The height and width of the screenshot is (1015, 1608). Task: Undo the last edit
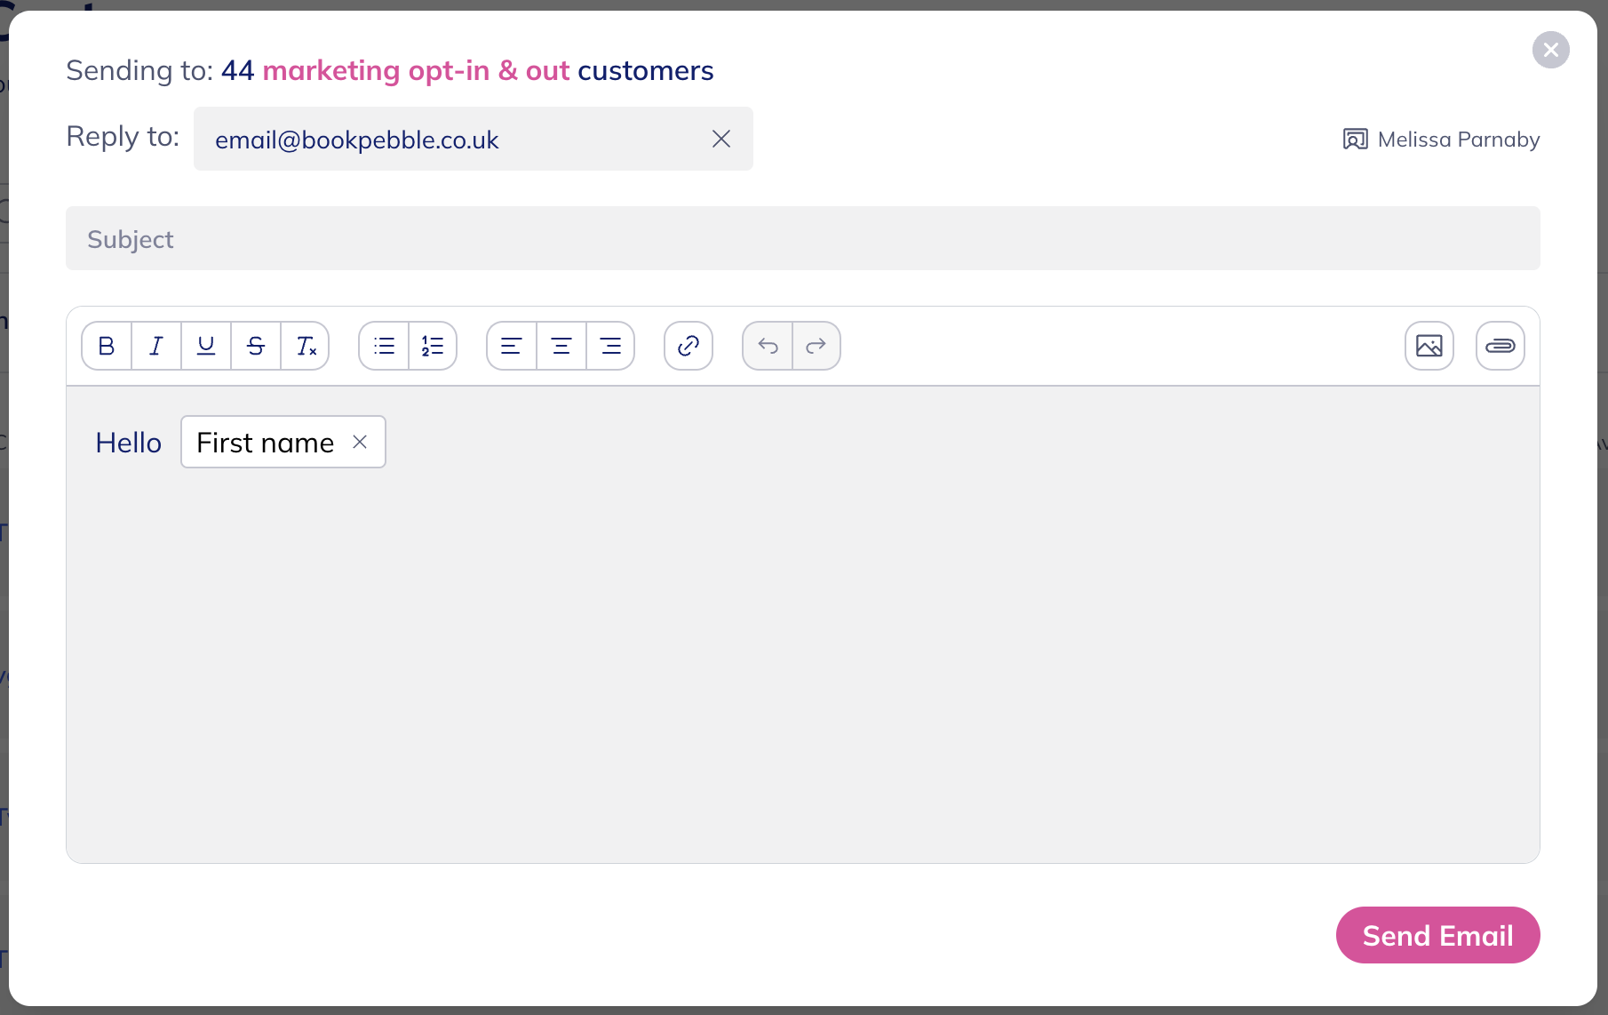768,346
